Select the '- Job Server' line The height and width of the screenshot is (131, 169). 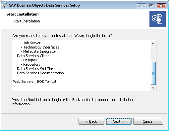[31, 43]
